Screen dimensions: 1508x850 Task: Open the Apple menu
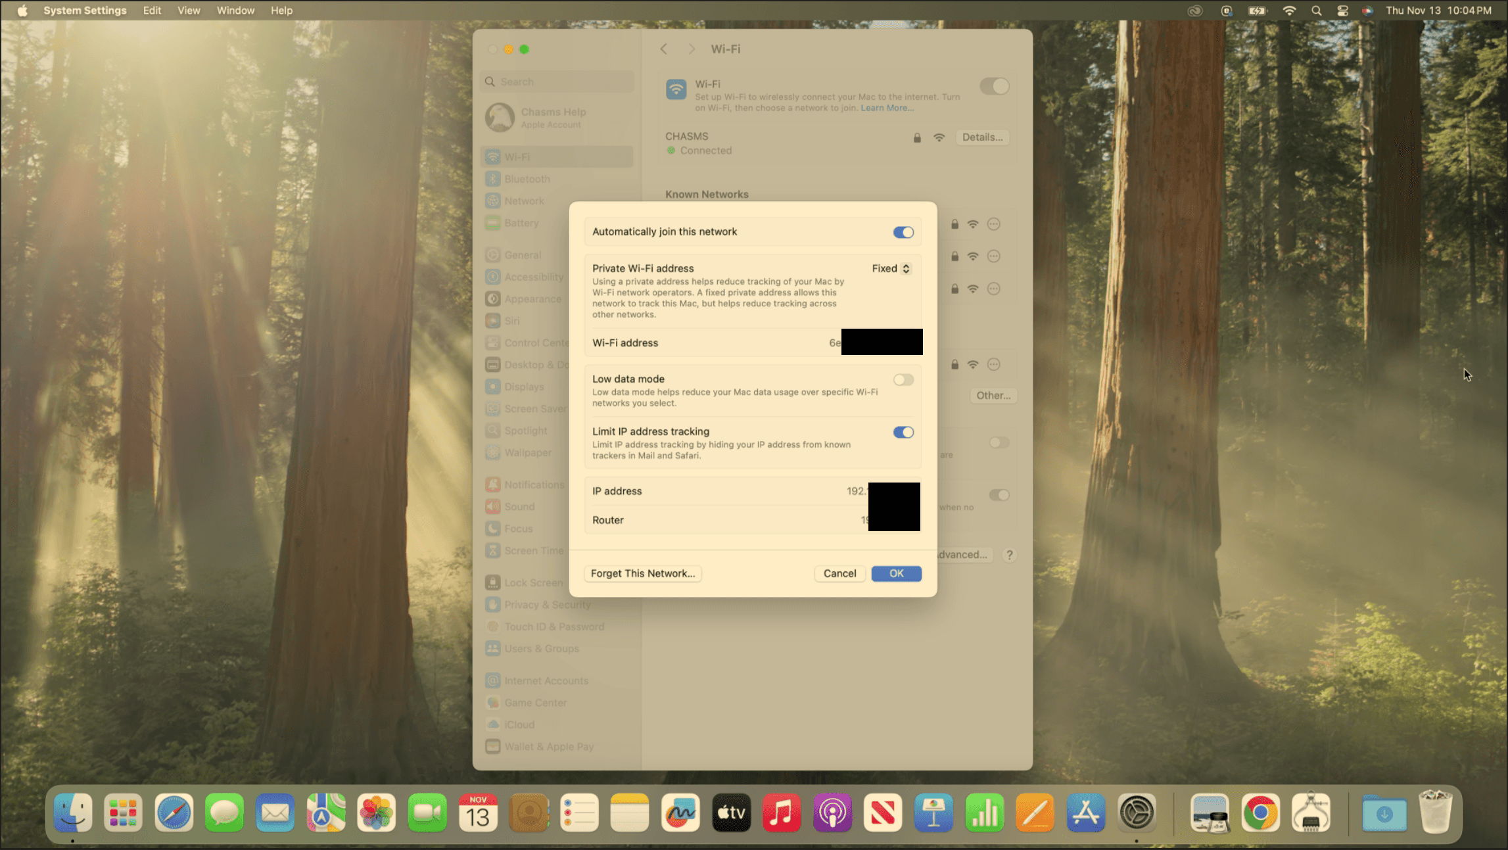tap(22, 11)
